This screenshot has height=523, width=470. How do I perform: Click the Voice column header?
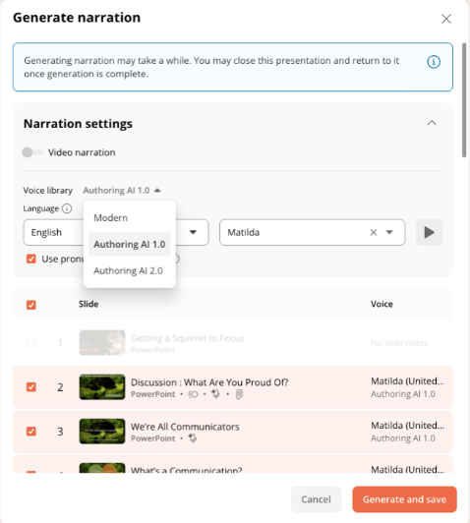(382, 304)
